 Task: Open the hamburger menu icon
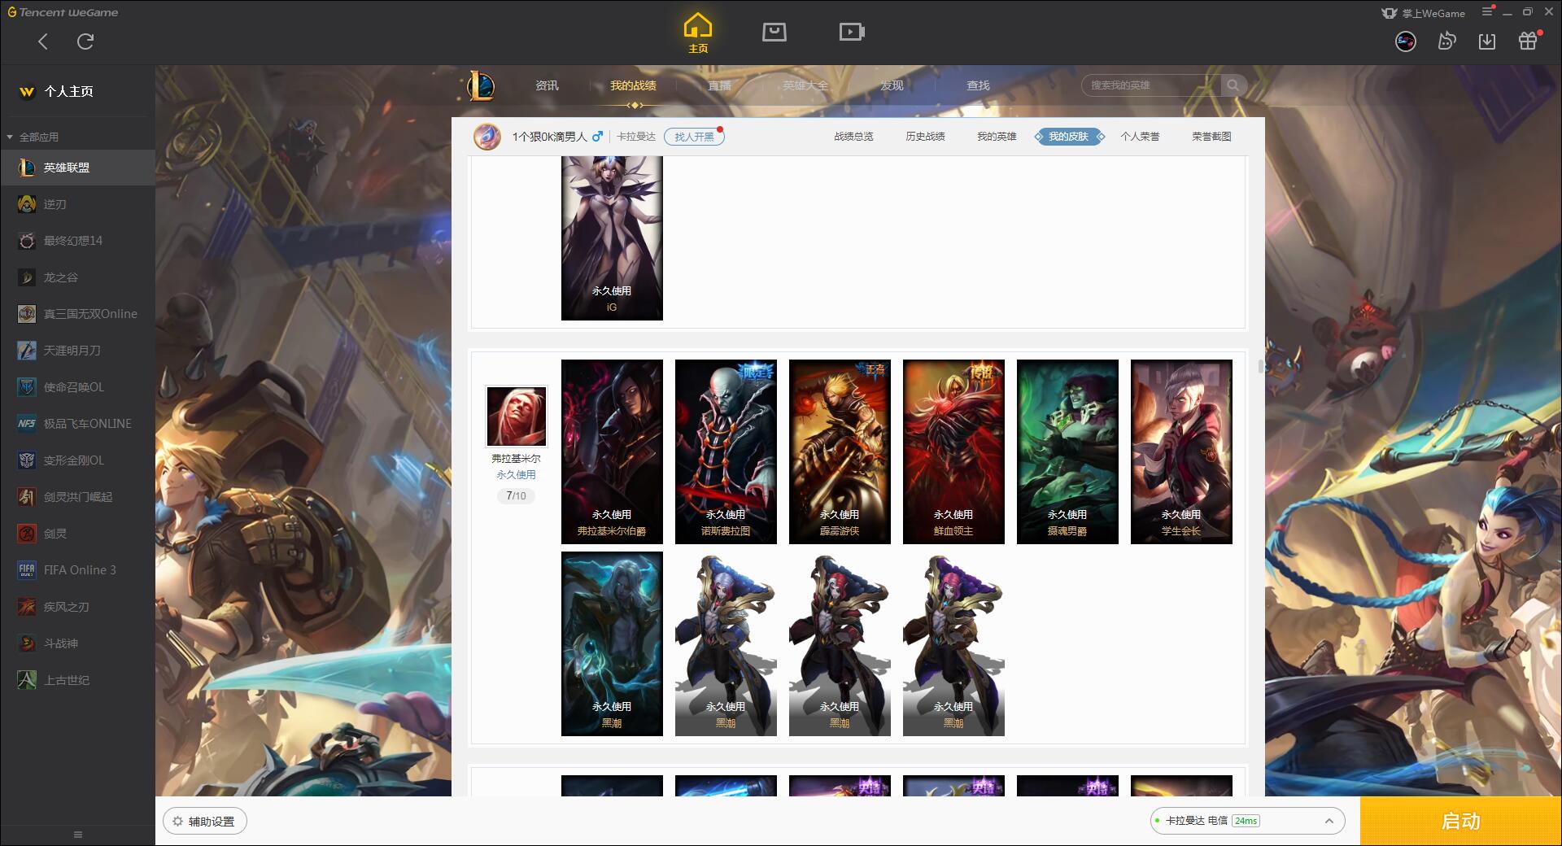[1487, 12]
